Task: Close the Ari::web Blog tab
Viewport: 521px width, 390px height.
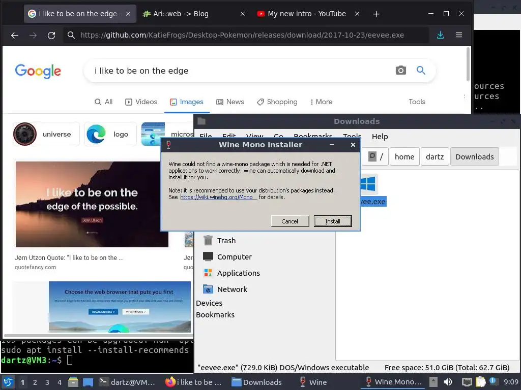Action: click(243, 14)
